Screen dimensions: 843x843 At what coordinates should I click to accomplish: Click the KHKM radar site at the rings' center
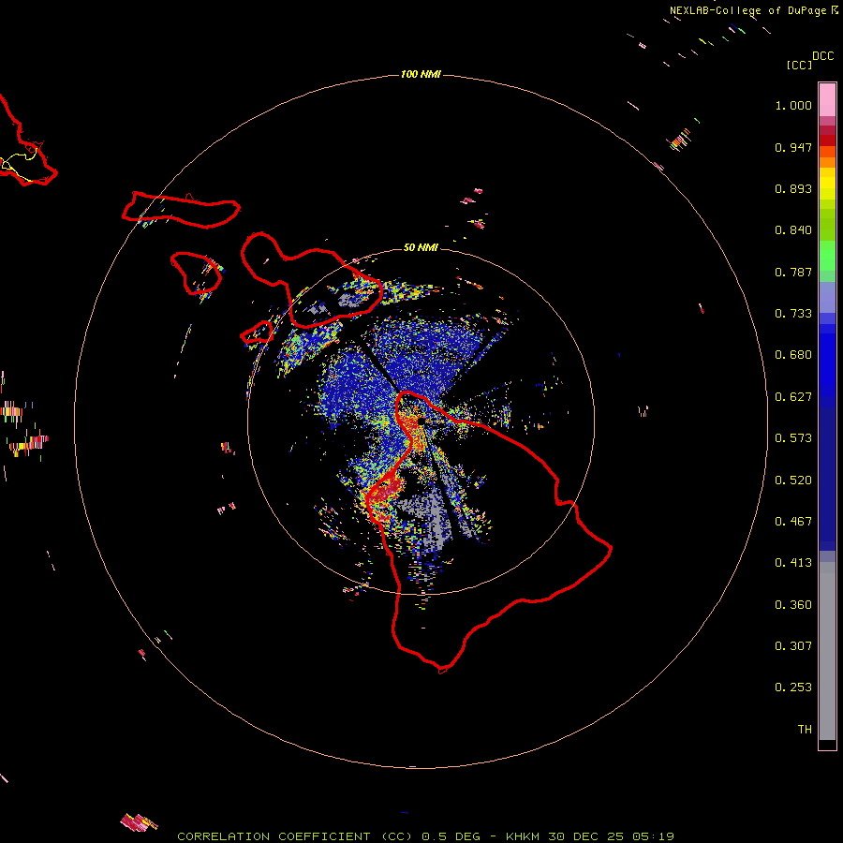[421, 421]
